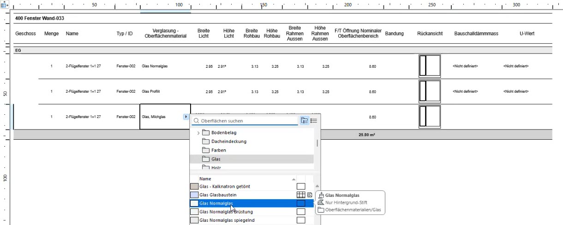
Task: Click the hatch grid icon of Glas Glasbaustein
Action: point(301,195)
